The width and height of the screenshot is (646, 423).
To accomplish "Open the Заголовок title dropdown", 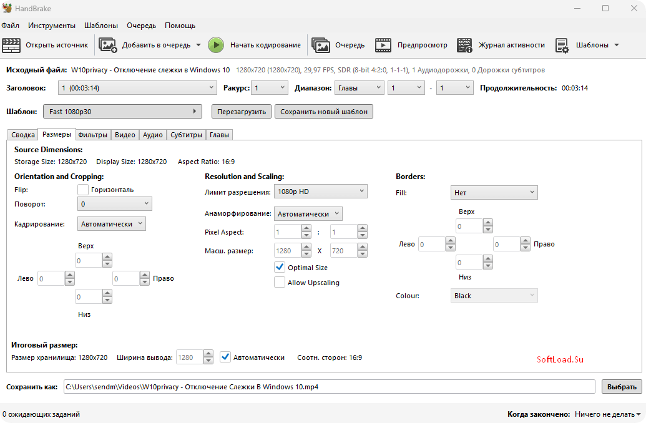I will (137, 88).
